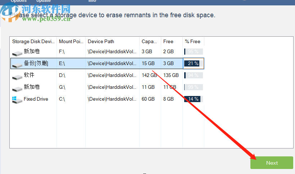The image size is (295, 174).
Task: Click the 14 % free bar
Action: tap(194, 99)
